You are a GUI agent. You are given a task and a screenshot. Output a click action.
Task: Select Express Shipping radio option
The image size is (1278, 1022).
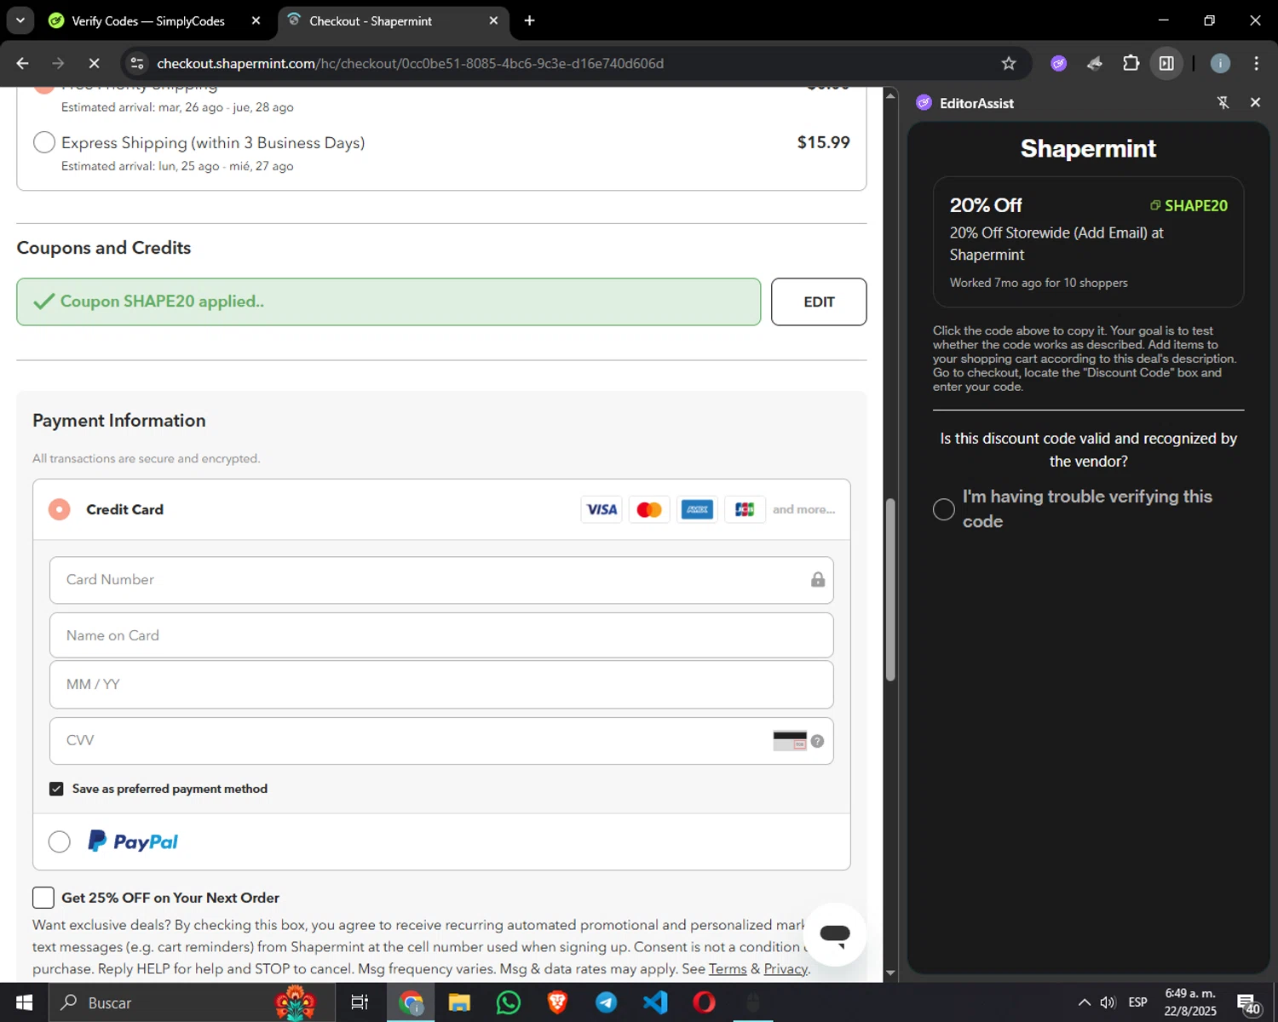(x=44, y=142)
